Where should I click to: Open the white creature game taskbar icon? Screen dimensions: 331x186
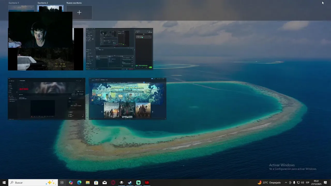point(122,183)
